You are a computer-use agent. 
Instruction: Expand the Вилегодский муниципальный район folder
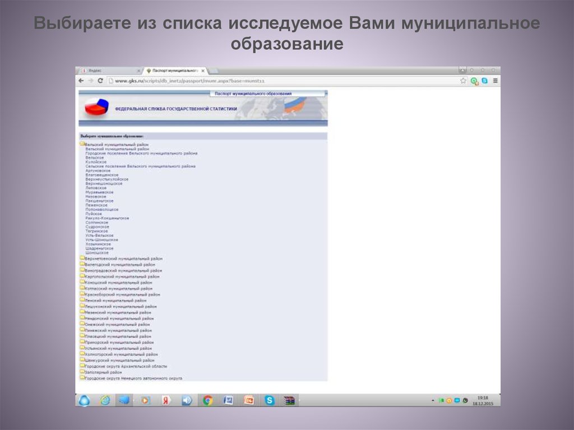tap(82, 264)
